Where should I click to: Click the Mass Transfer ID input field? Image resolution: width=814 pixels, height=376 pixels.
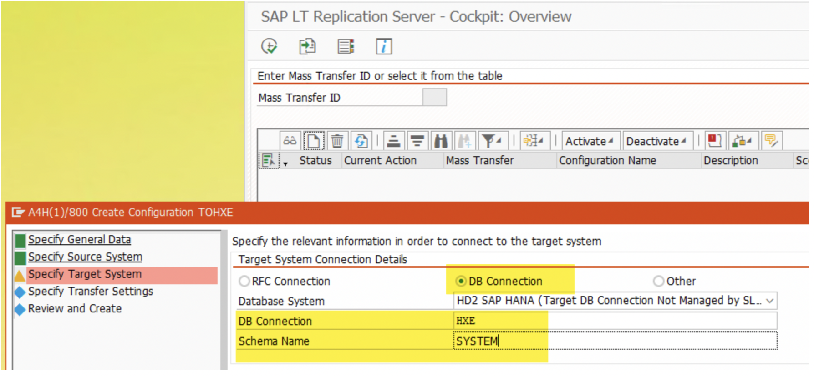[434, 97]
